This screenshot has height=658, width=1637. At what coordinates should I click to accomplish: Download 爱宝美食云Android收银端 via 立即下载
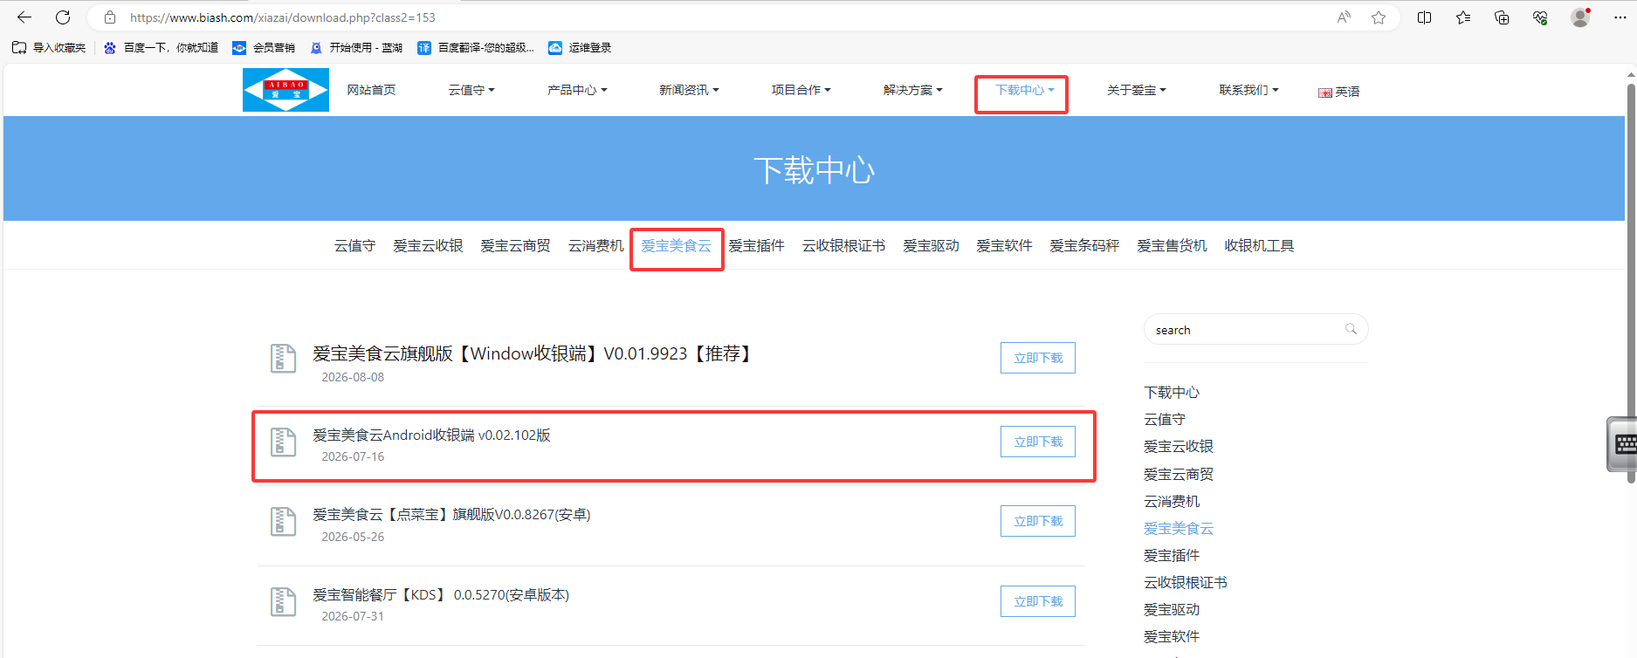click(1038, 442)
